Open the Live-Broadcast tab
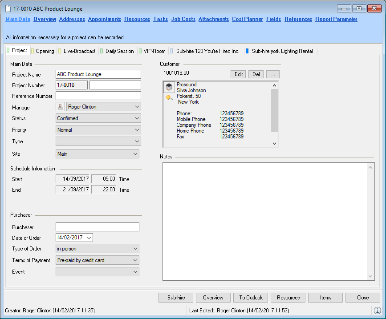 79,51
